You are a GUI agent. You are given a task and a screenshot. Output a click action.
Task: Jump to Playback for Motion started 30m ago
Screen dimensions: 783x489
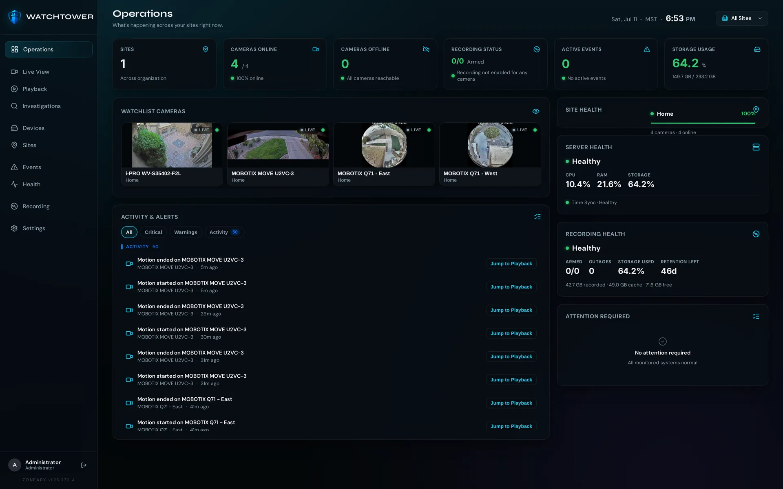[511, 333]
